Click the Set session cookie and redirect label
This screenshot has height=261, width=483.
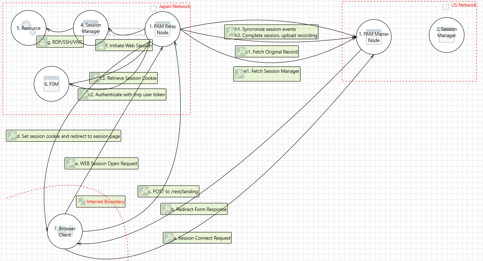tap(63, 136)
